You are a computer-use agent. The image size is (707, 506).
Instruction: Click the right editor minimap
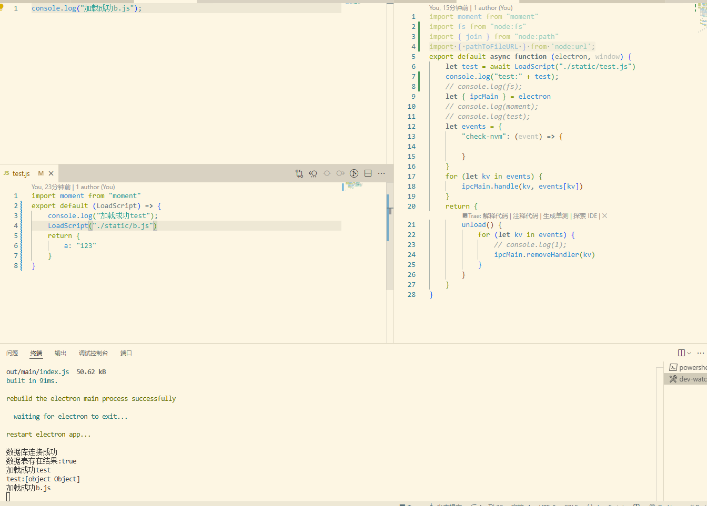pos(702,18)
